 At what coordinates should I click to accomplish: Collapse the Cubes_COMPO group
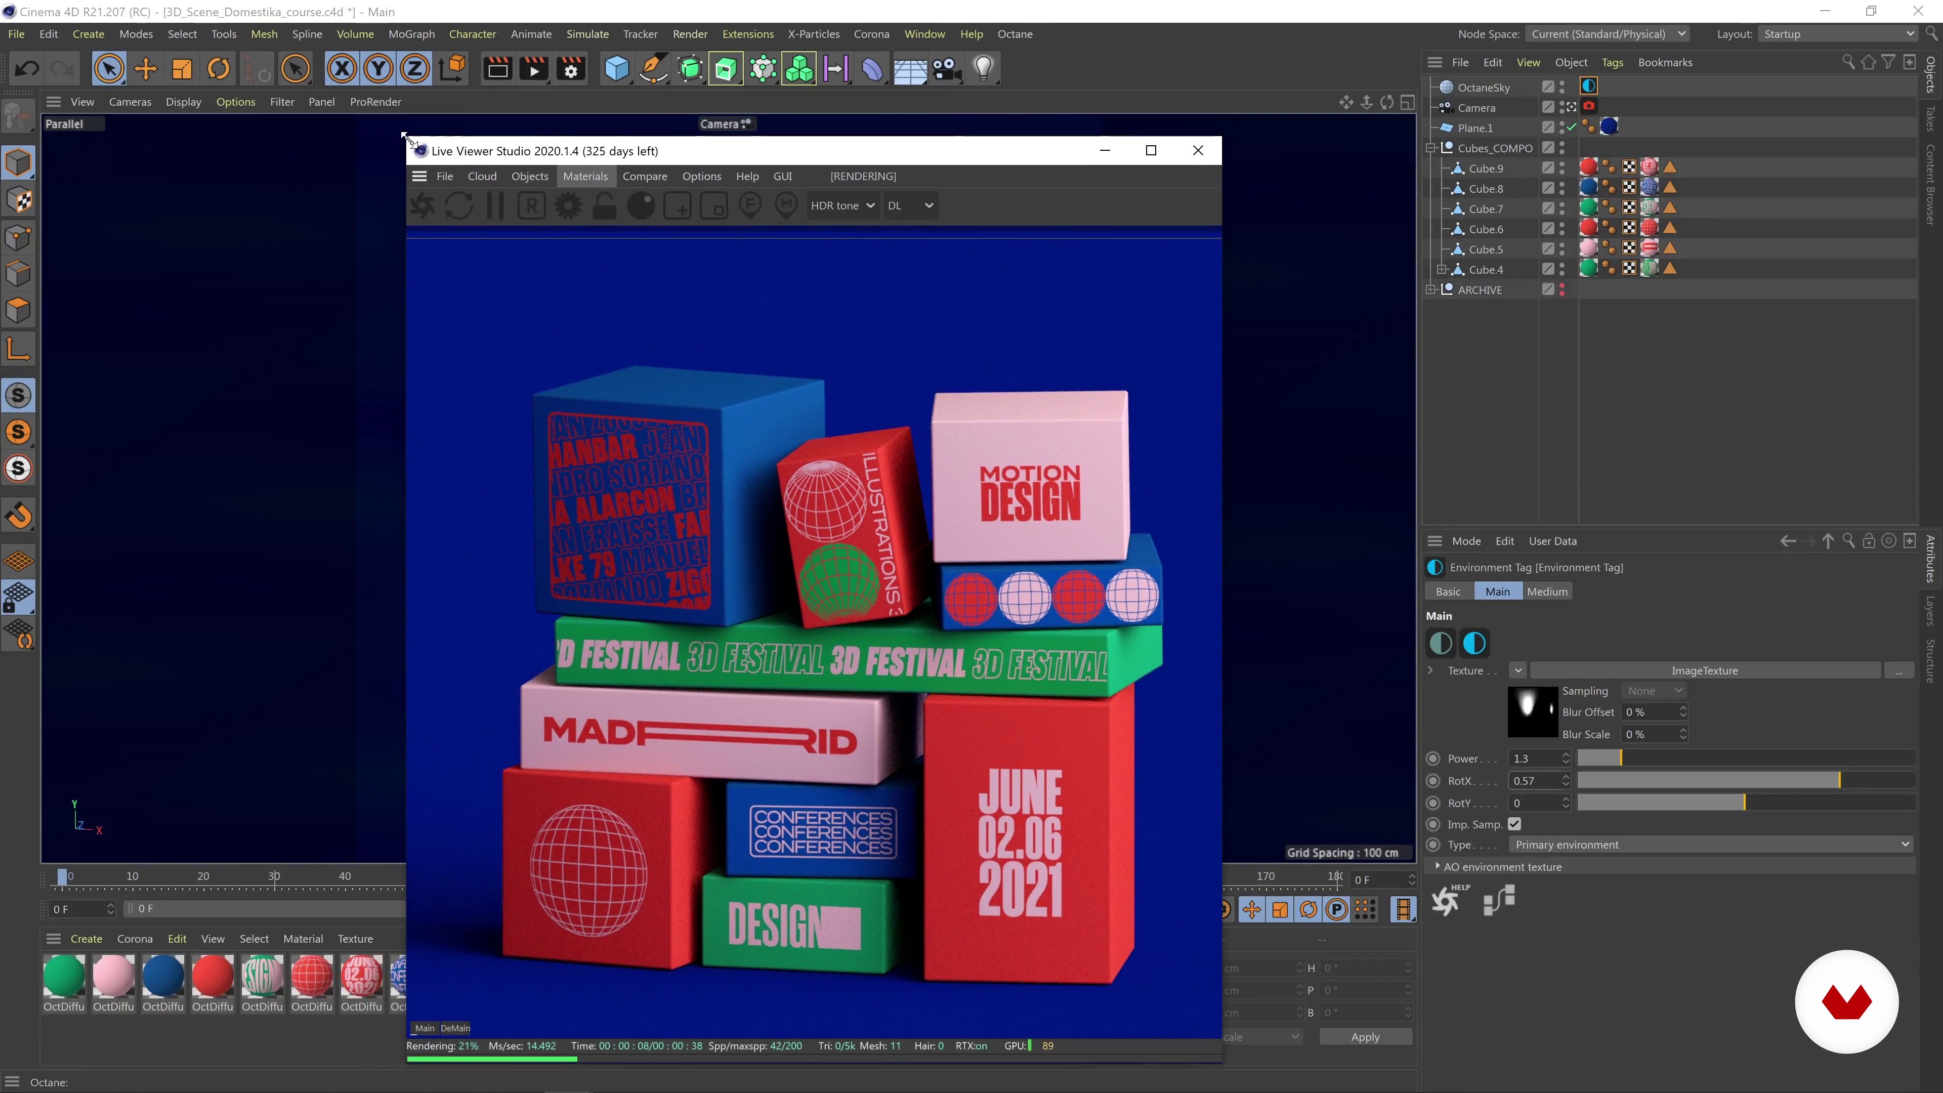(1431, 149)
